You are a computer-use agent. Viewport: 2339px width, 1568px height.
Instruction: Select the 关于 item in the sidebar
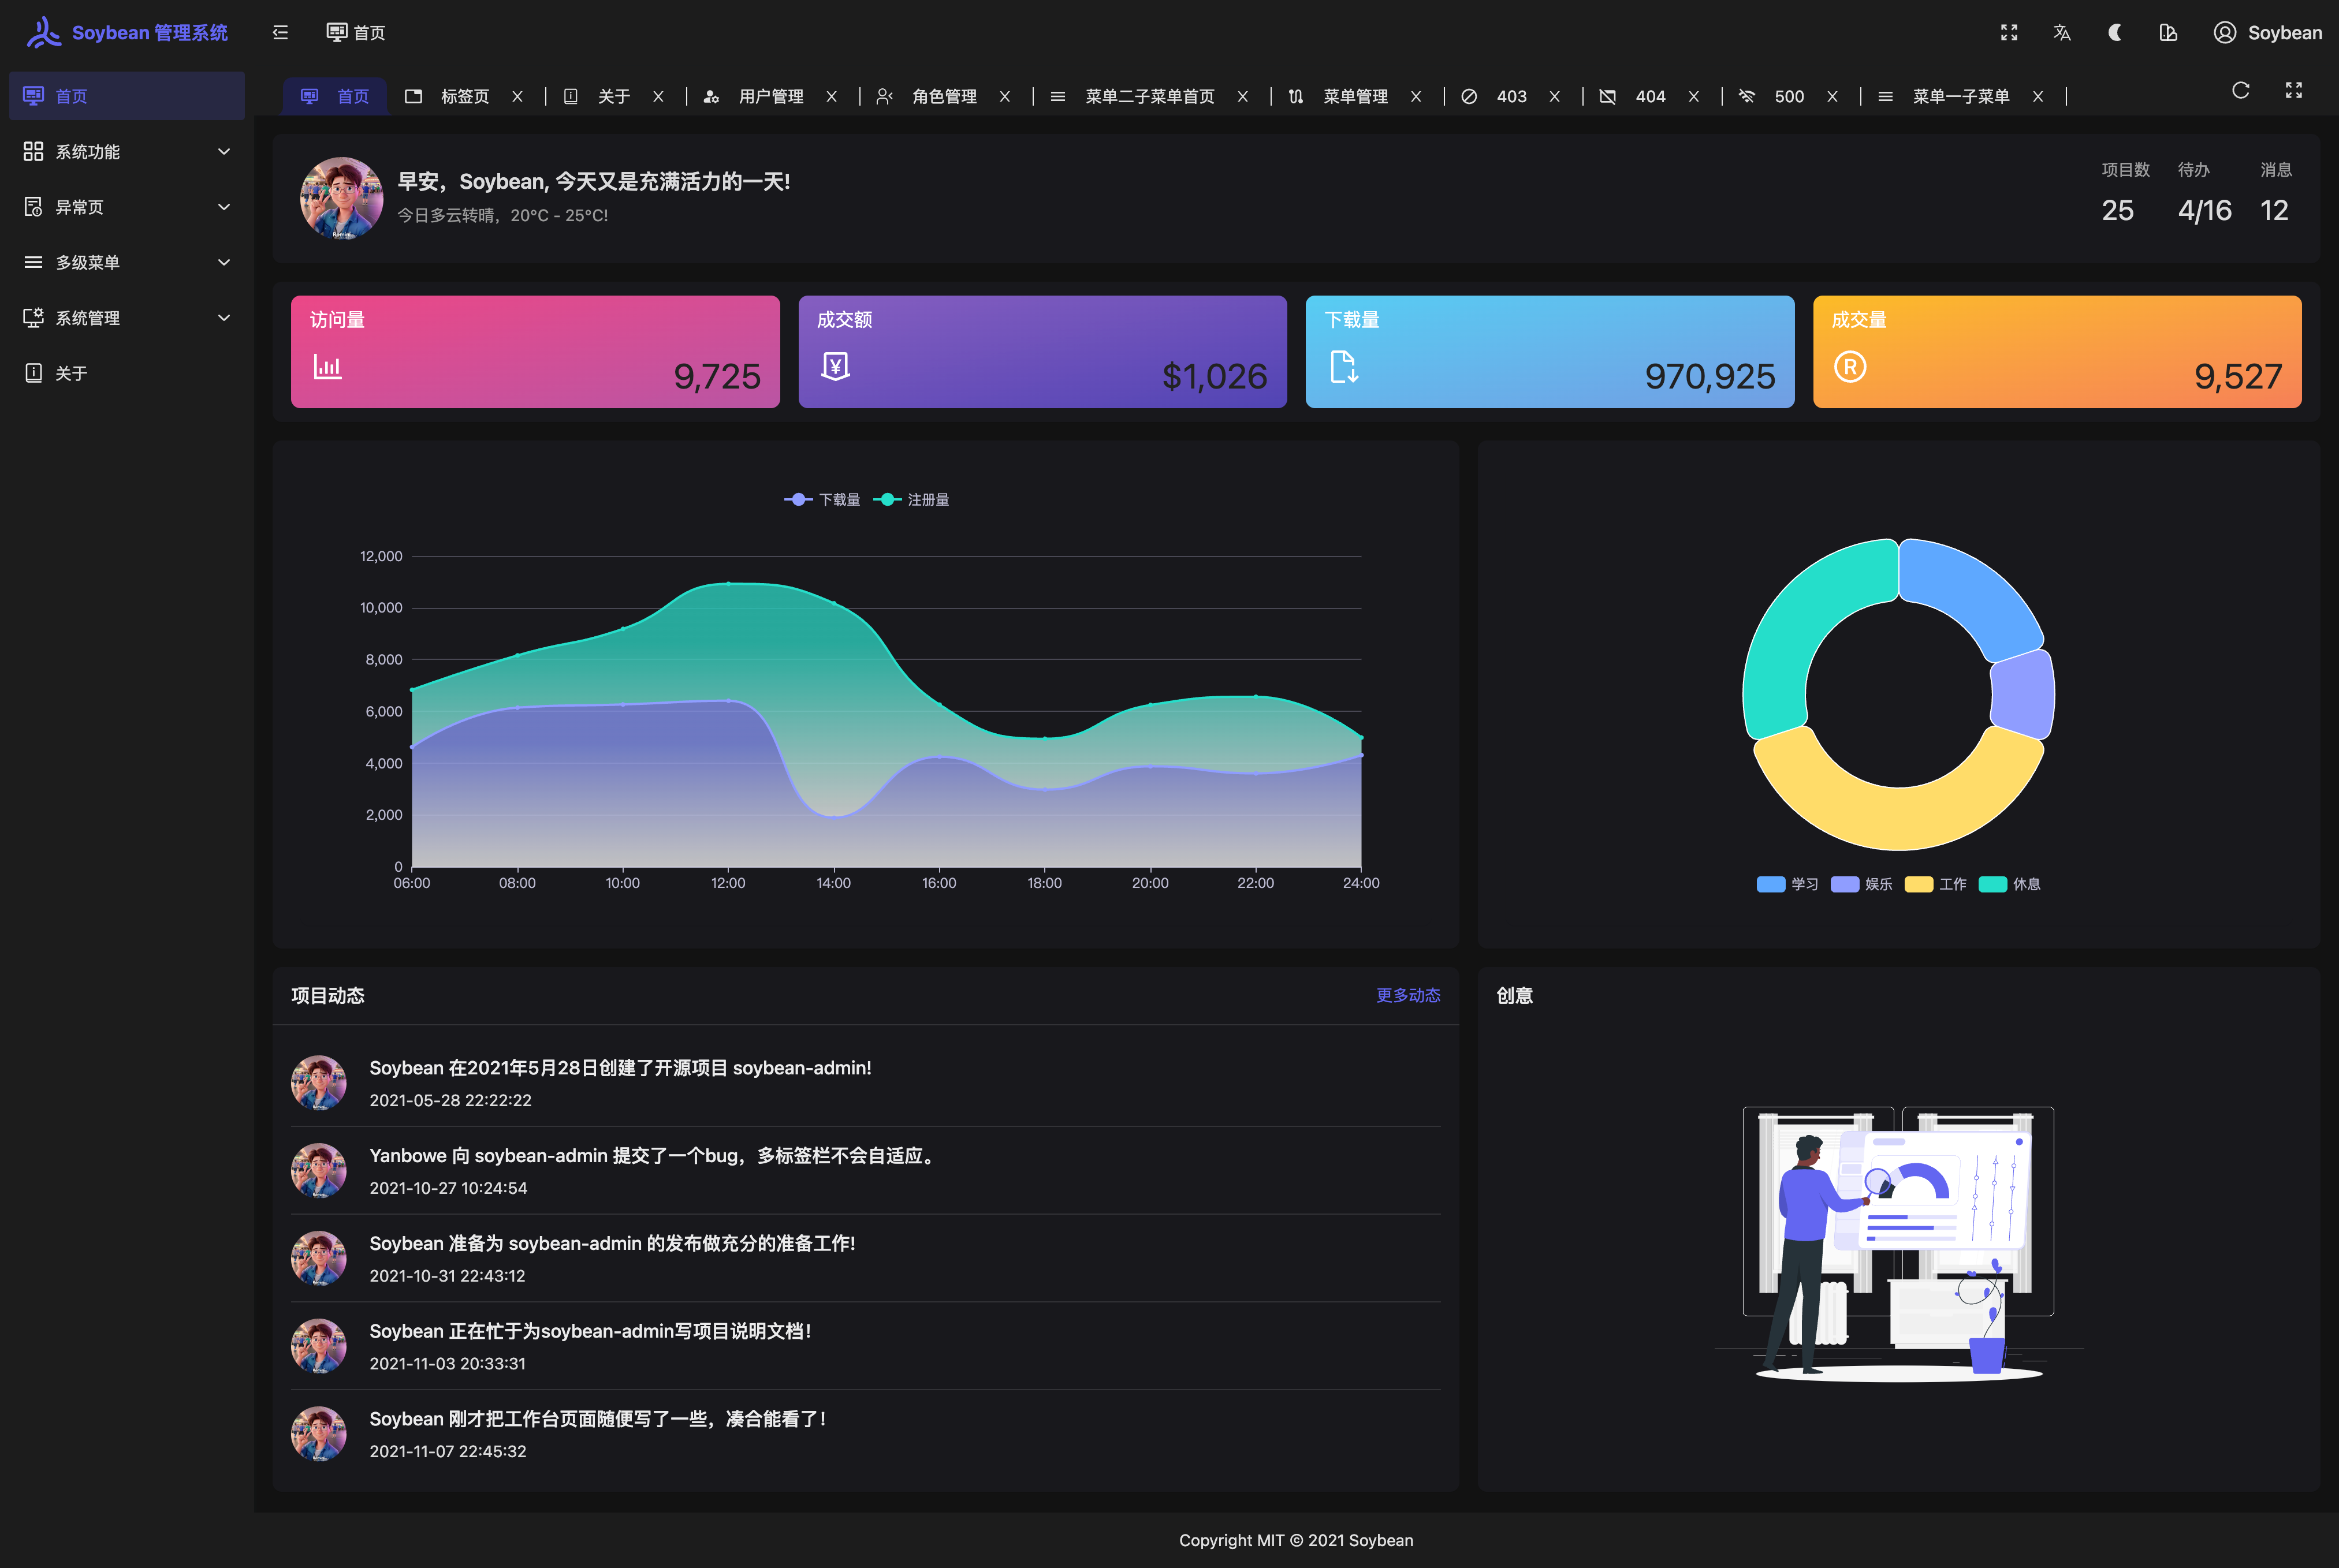click(70, 372)
